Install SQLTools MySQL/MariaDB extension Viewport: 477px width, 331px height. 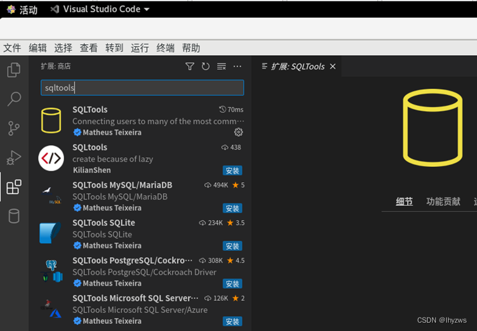point(232,208)
